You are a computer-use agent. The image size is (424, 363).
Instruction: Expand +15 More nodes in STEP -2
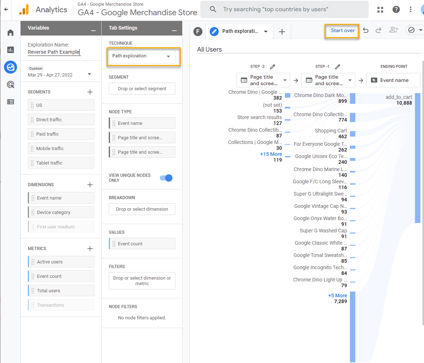click(271, 154)
